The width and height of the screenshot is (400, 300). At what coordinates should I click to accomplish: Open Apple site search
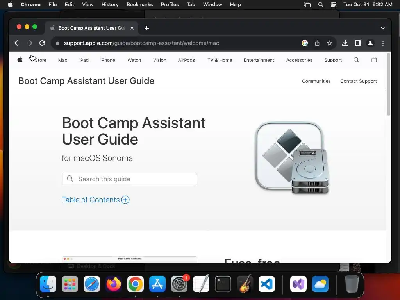pos(356,60)
